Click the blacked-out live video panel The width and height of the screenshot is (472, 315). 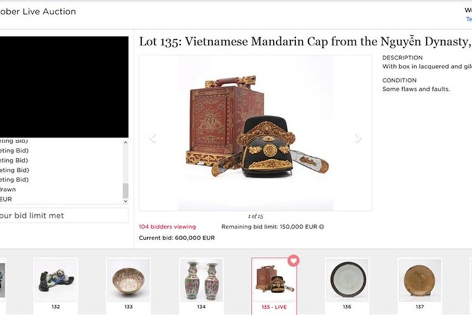coord(64,87)
